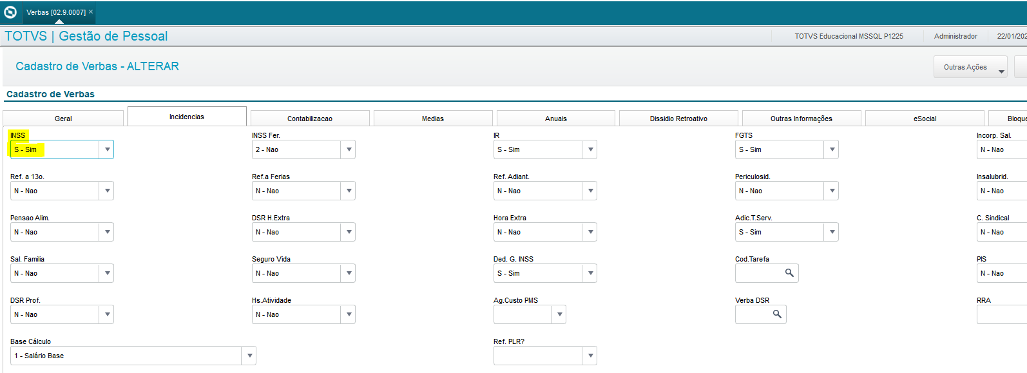Expand the Sal. Familia dropdown
The image size is (1027, 373).
[x=107, y=273]
